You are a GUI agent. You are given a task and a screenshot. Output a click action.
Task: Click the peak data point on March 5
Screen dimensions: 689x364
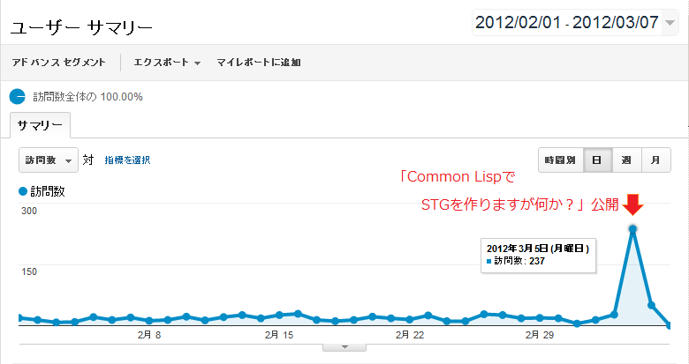(x=632, y=229)
